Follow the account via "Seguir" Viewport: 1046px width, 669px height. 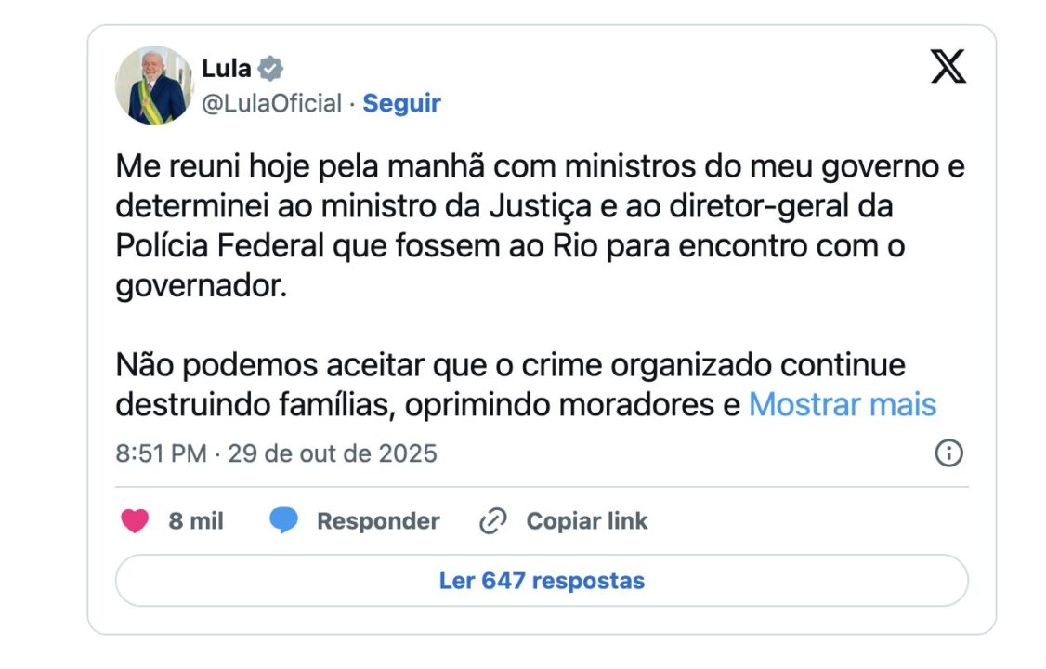(401, 103)
